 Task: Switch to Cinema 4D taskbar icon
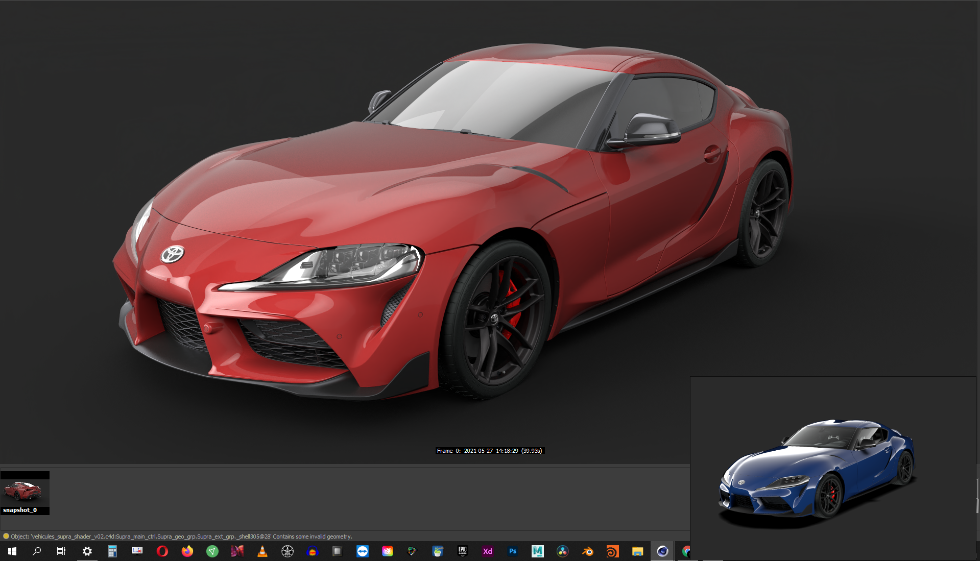(662, 551)
